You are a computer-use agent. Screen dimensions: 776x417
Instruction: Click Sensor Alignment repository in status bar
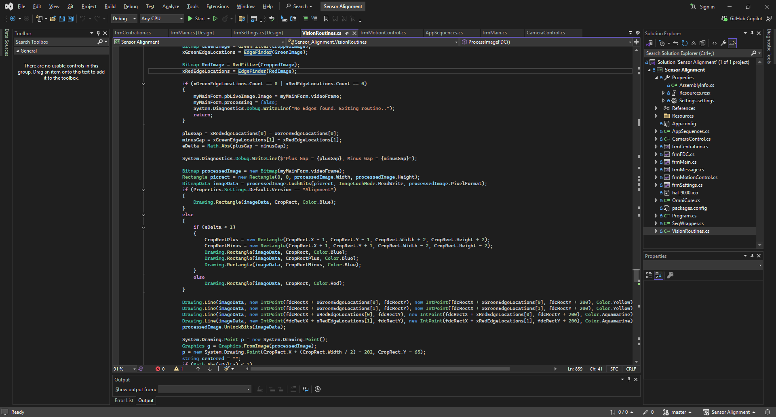(x=730, y=412)
